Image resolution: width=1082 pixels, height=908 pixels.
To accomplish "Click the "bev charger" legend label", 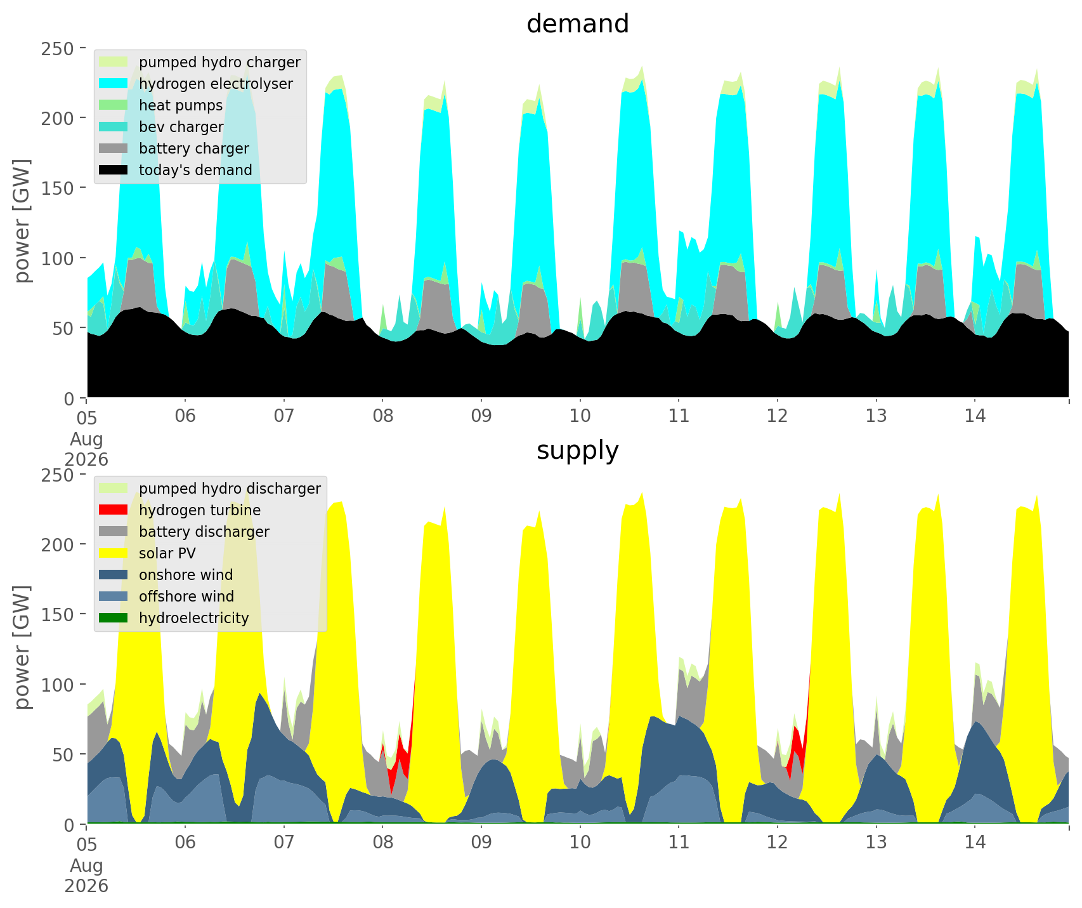I will pos(181,127).
